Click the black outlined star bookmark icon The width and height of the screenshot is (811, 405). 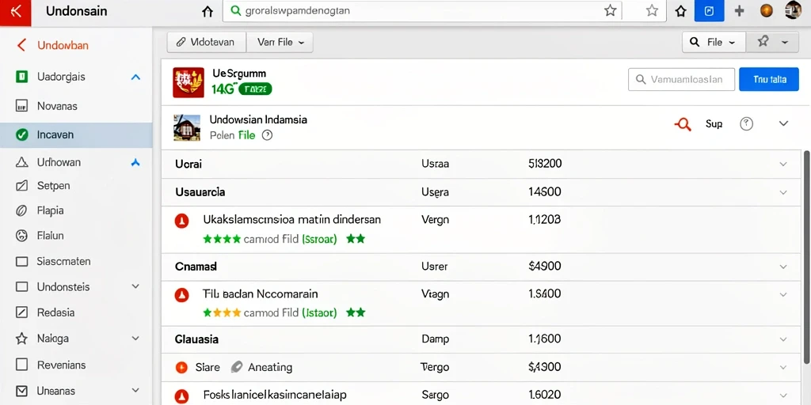[x=680, y=11]
